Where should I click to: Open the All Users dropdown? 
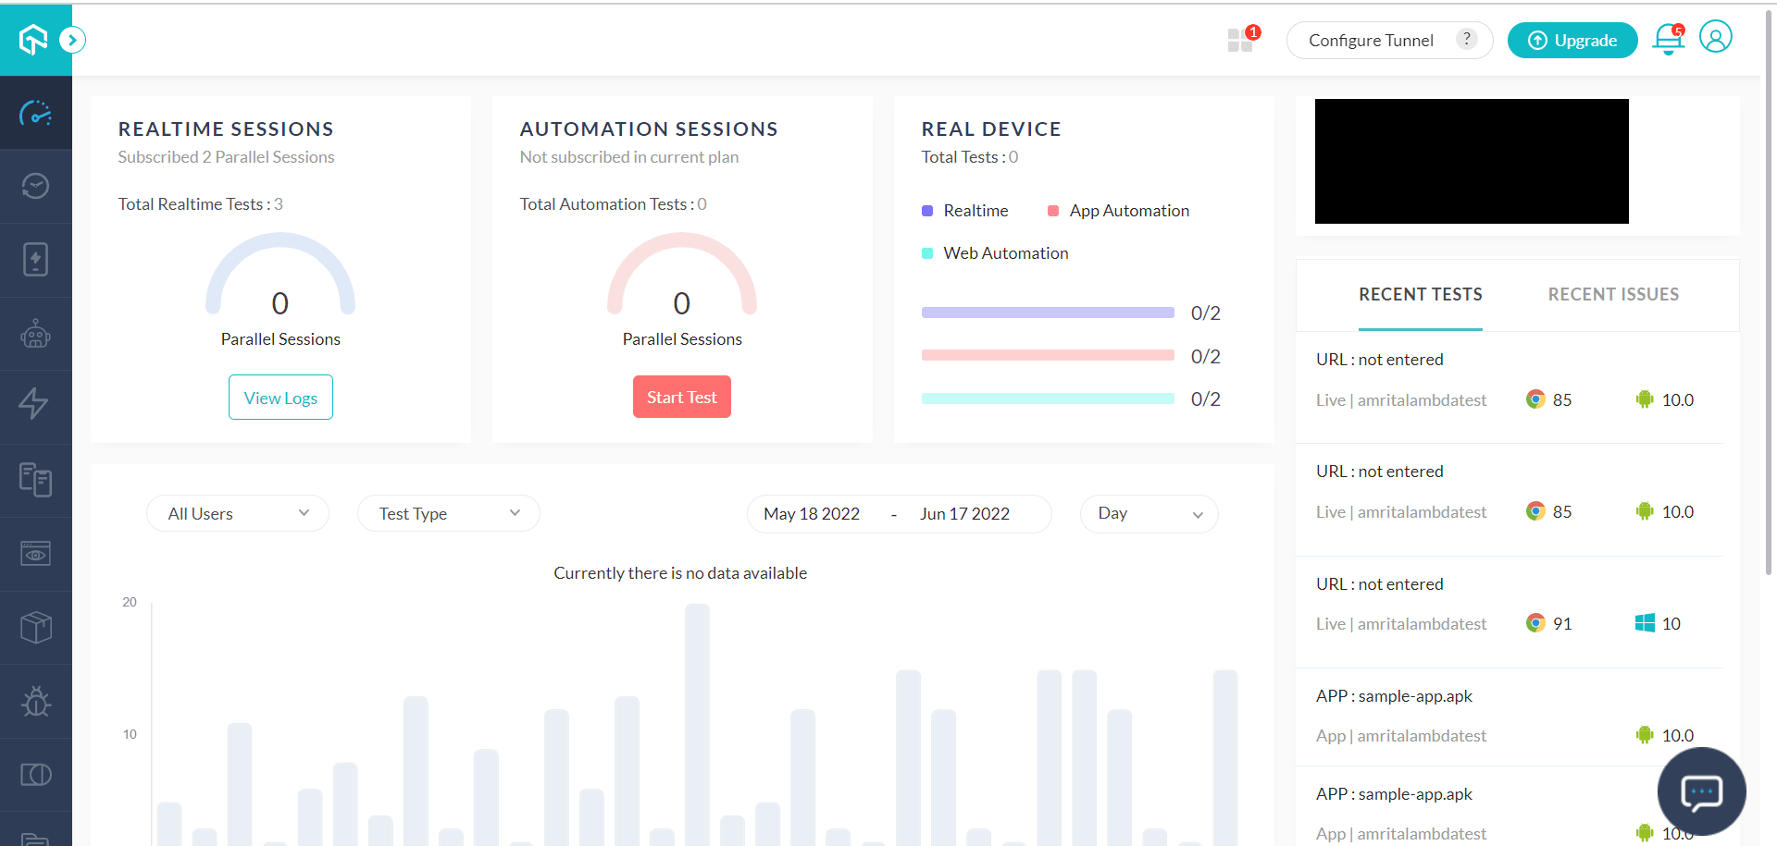[x=237, y=513]
